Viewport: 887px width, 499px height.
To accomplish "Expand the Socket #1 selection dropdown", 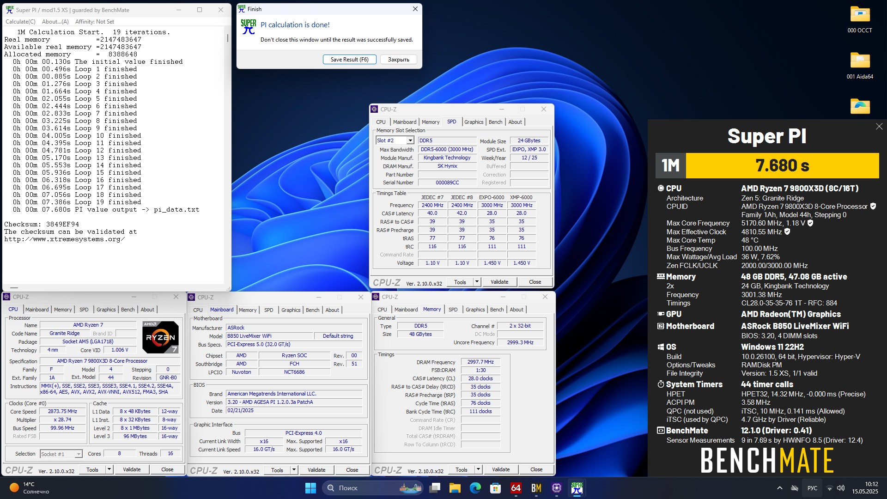I will click(x=79, y=454).
